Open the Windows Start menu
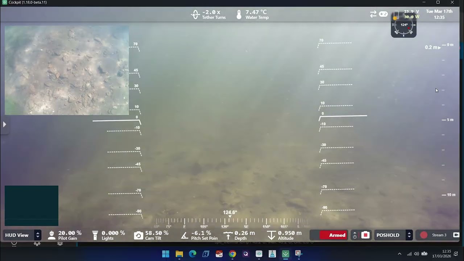This screenshot has height=261, width=464. click(166, 254)
